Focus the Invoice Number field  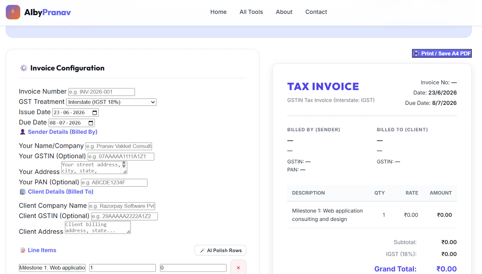click(102, 92)
